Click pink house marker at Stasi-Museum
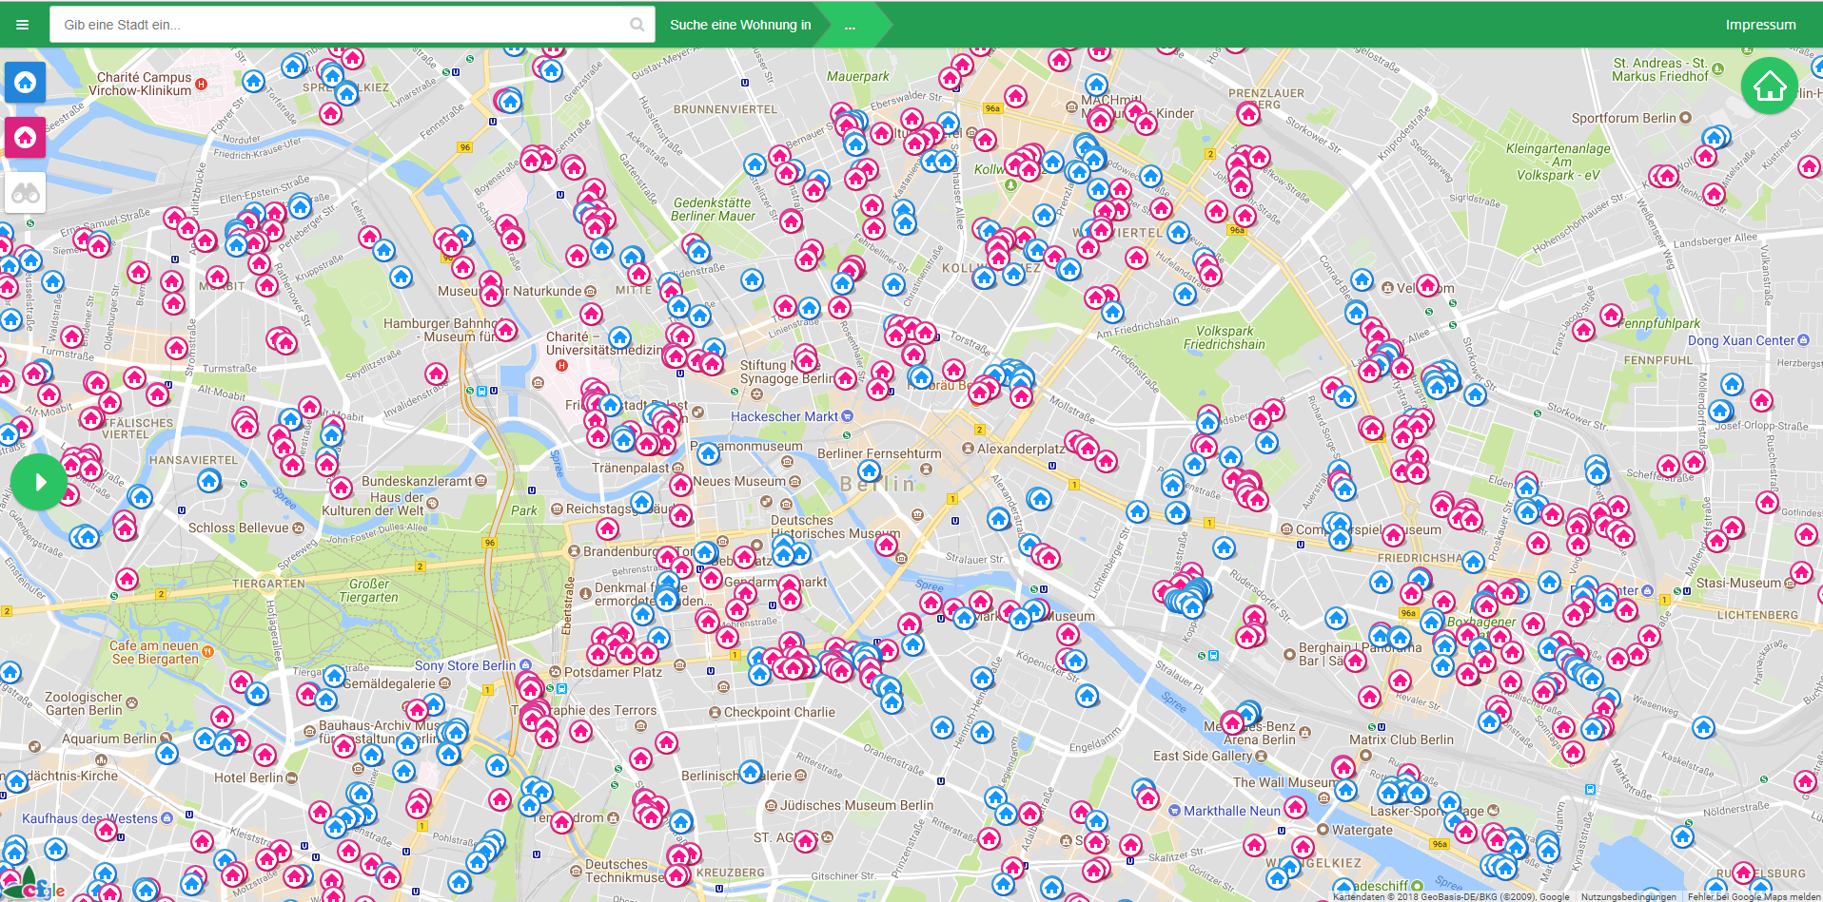Image resolution: width=1823 pixels, height=902 pixels. 1801,572
